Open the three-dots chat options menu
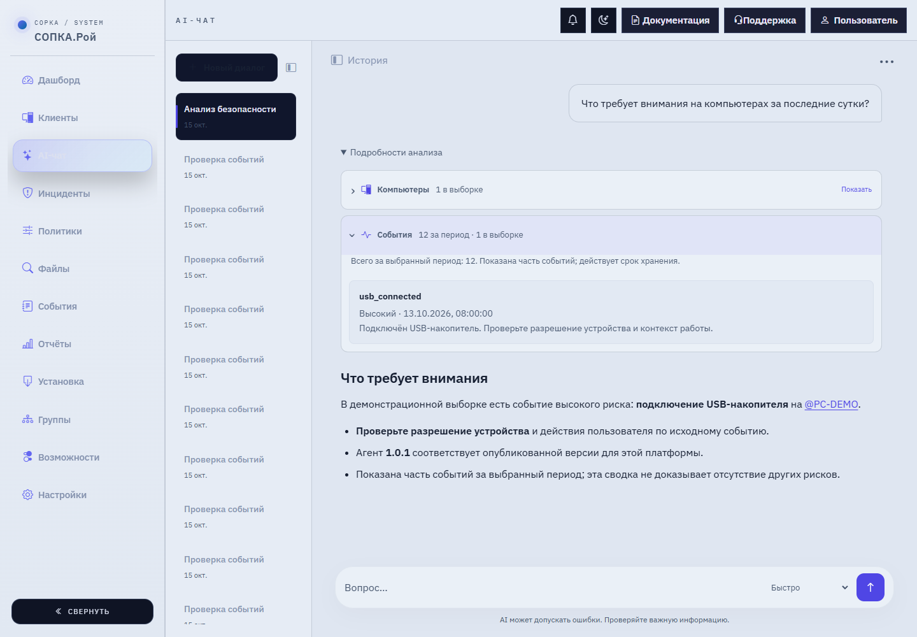Screen dimensions: 917x637 coord(886,62)
